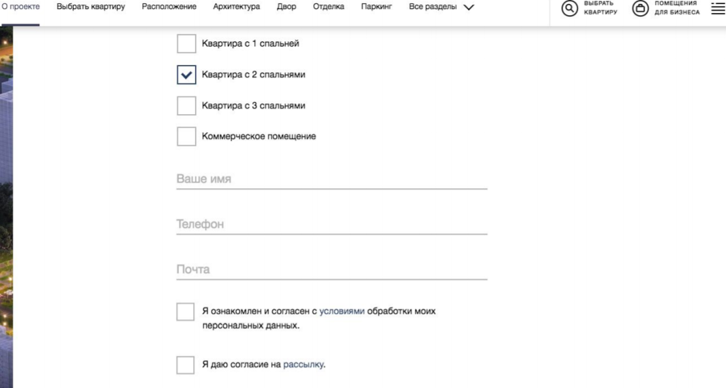This screenshot has width=726, height=388.
Task: Open О проекте menu item
Action: point(20,7)
